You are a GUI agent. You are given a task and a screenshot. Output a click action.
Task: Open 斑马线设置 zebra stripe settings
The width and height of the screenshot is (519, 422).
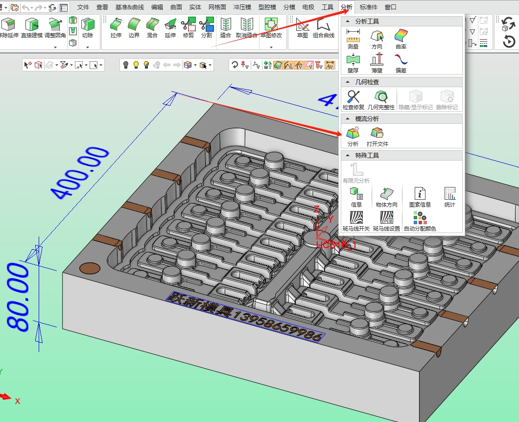387,221
